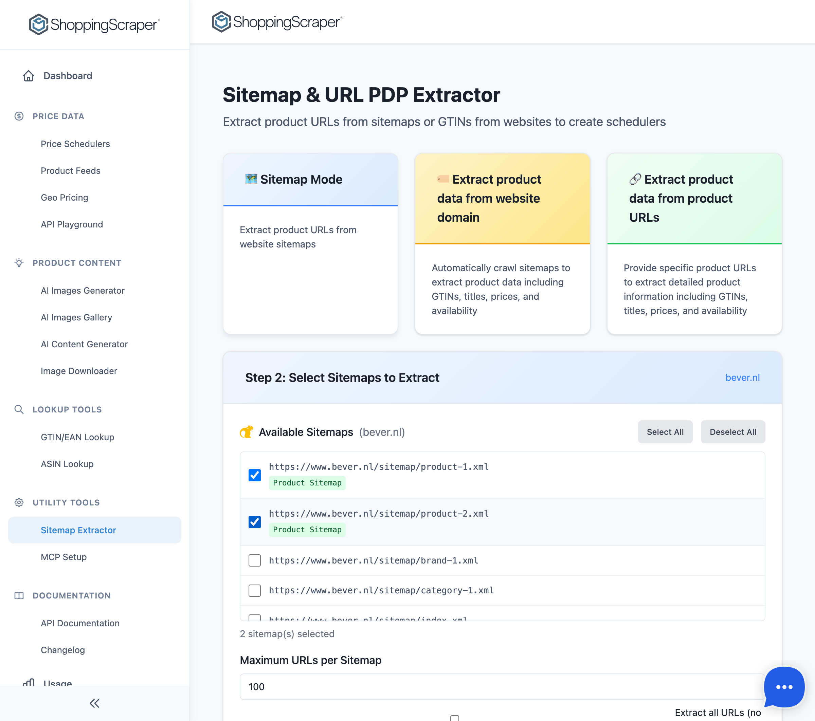Enable the brand-1.xml sitemap checkbox

254,560
